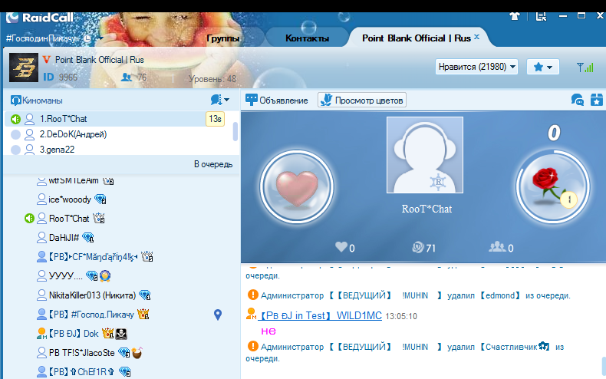Select Point Blank Official | Rus tab
The image size is (606, 379).
(x=417, y=38)
